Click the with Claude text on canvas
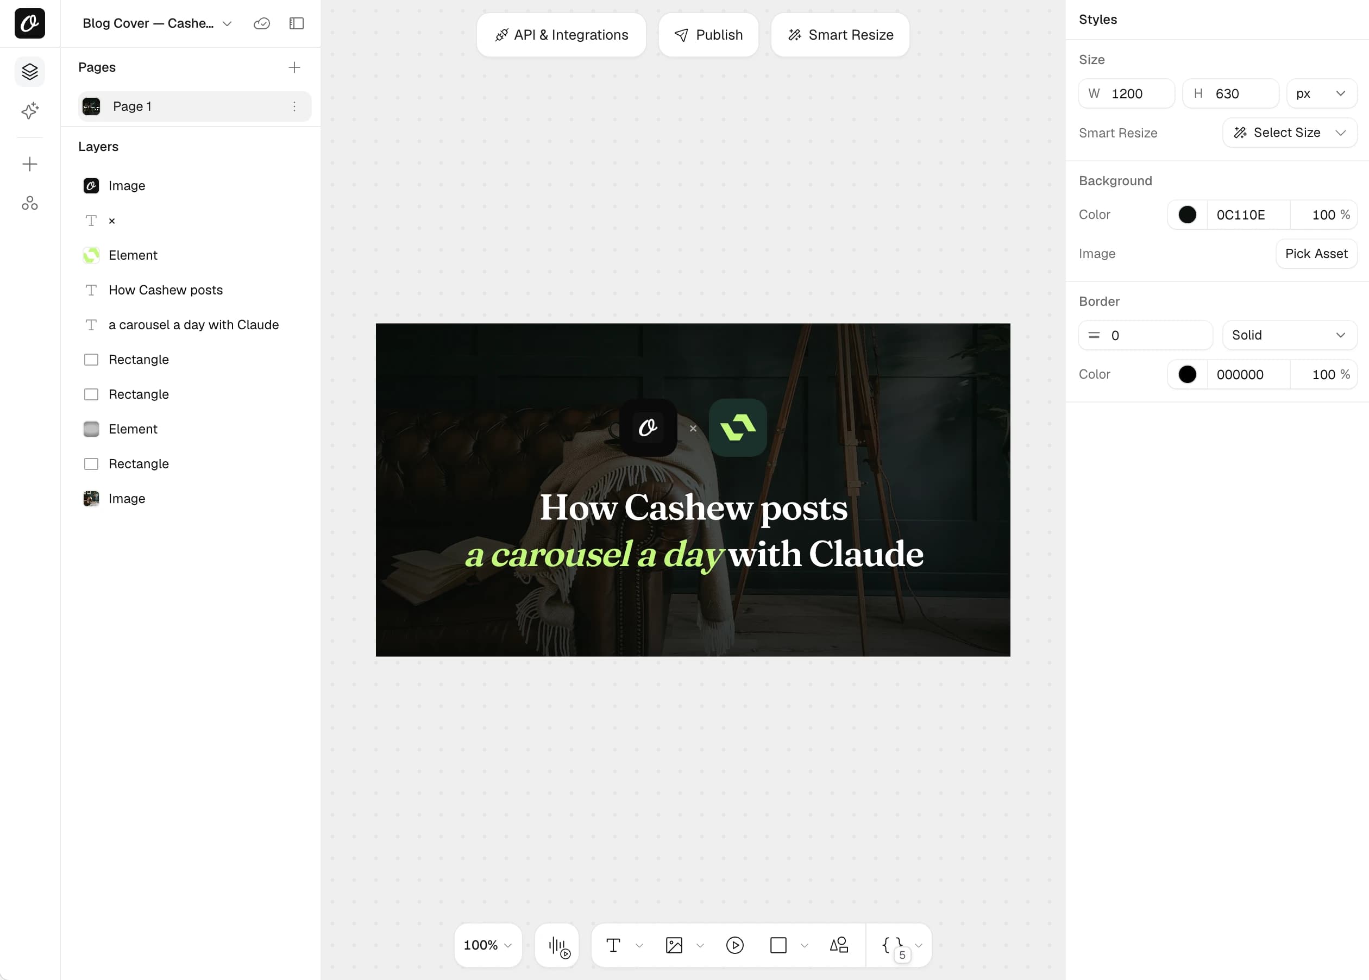The width and height of the screenshot is (1369, 980). pos(825,554)
